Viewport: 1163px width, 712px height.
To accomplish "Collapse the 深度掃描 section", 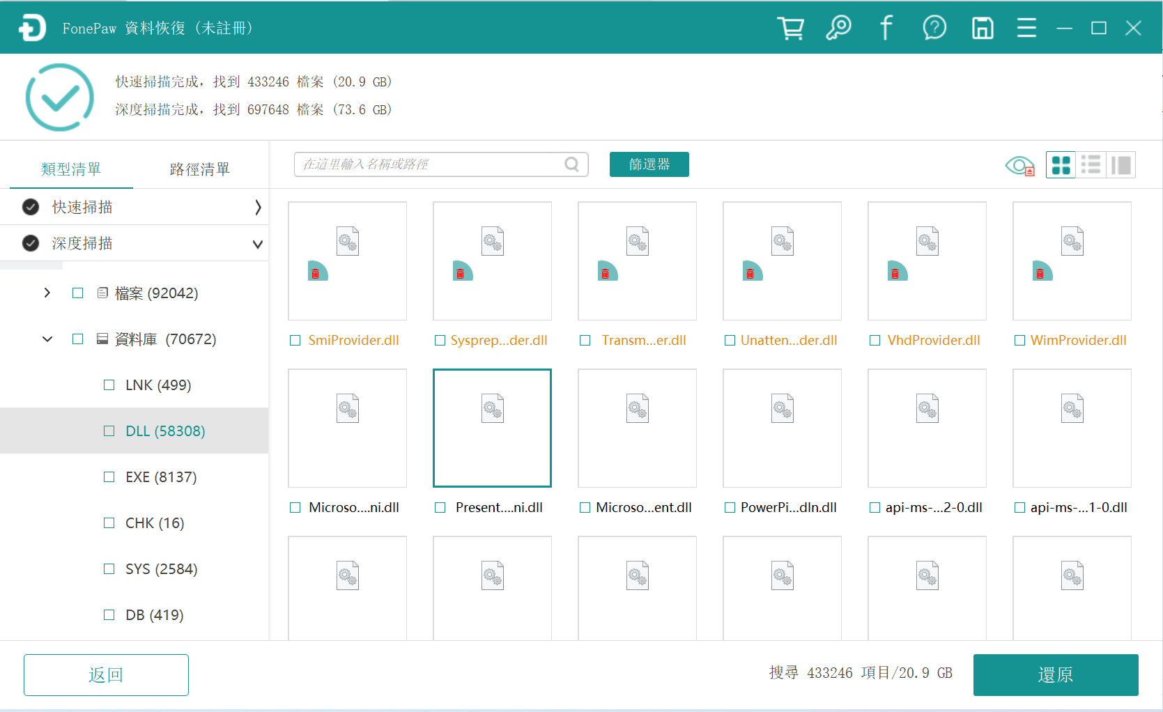I will pos(257,243).
